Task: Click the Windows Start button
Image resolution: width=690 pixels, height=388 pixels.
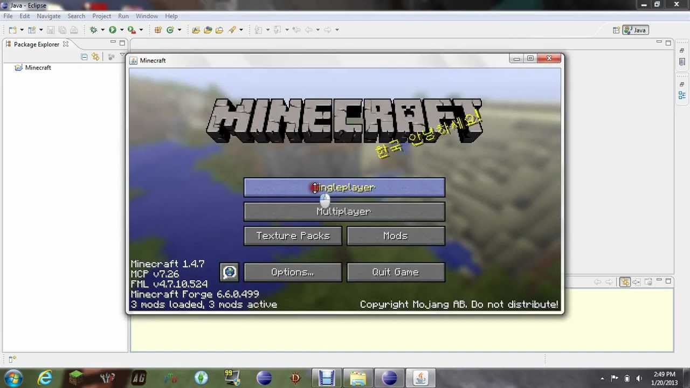Action: [13, 378]
